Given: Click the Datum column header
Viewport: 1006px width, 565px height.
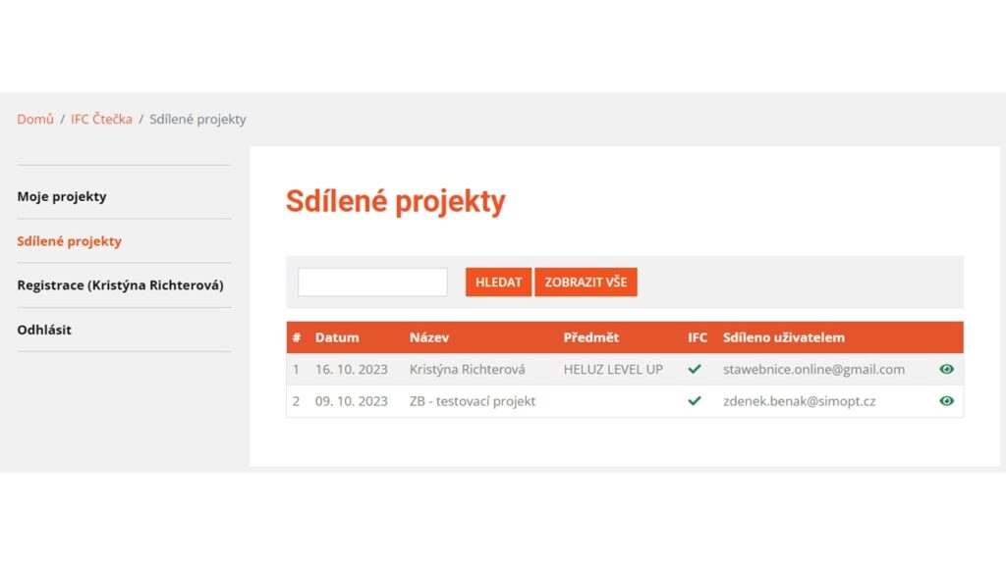Looking at the screenshot, I should point(337,337).
